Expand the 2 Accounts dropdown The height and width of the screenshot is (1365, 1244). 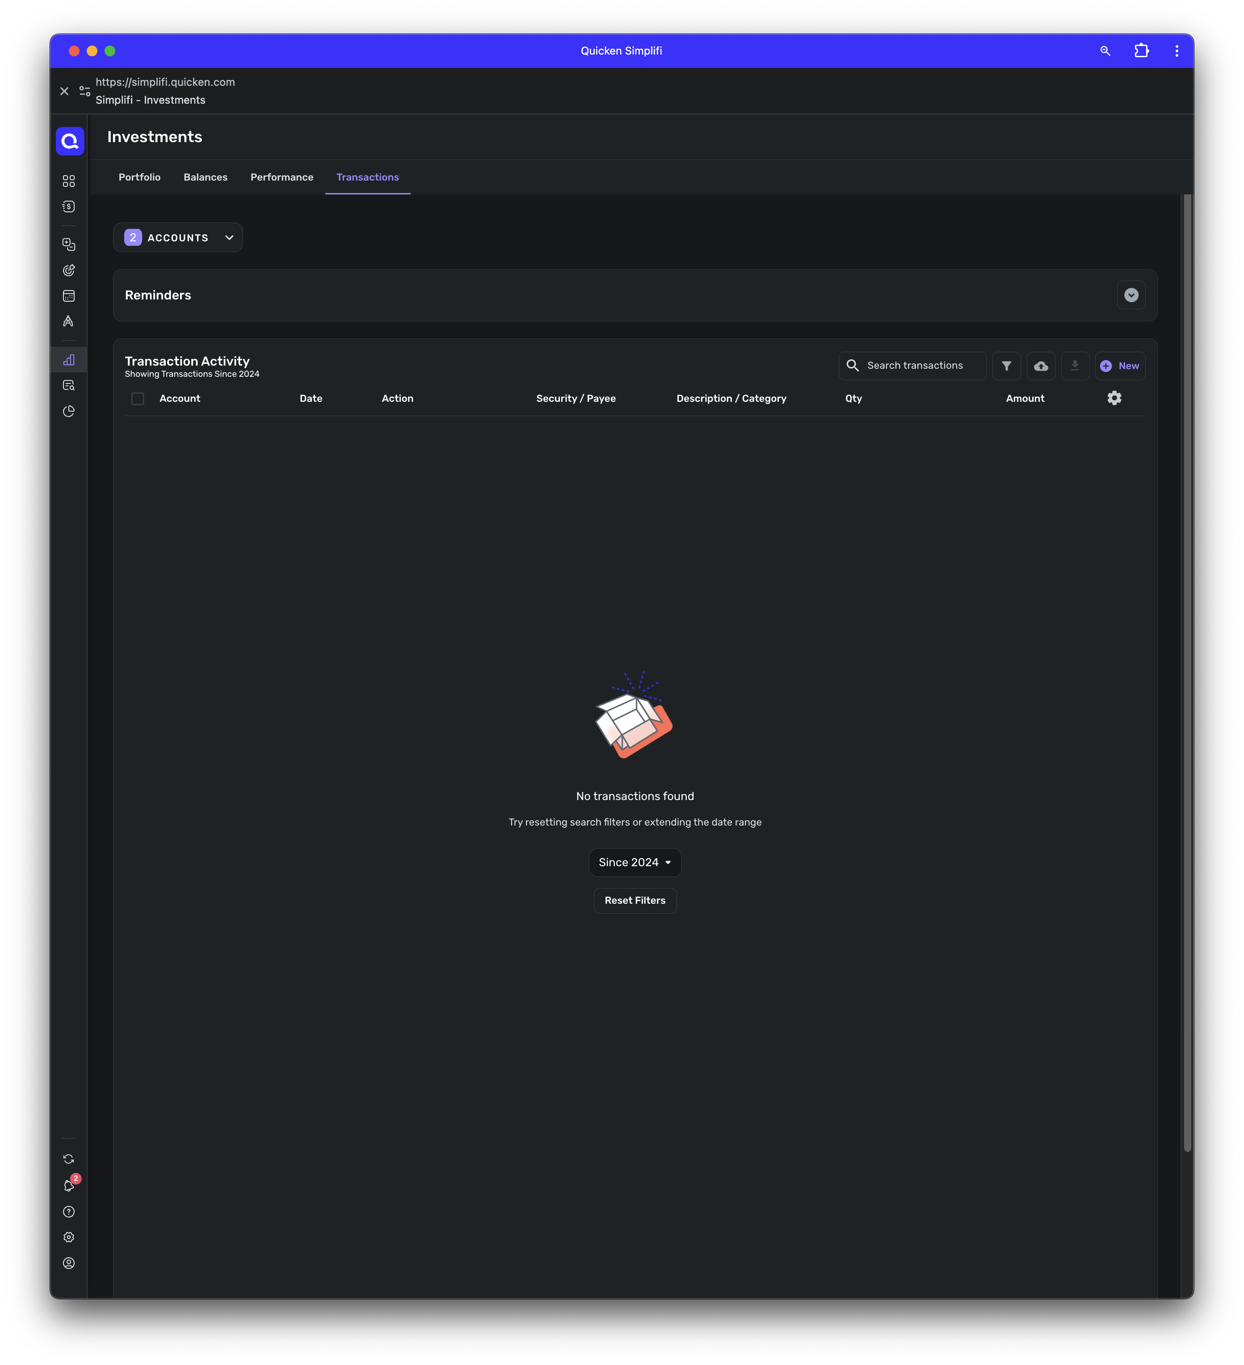point(178,238)
